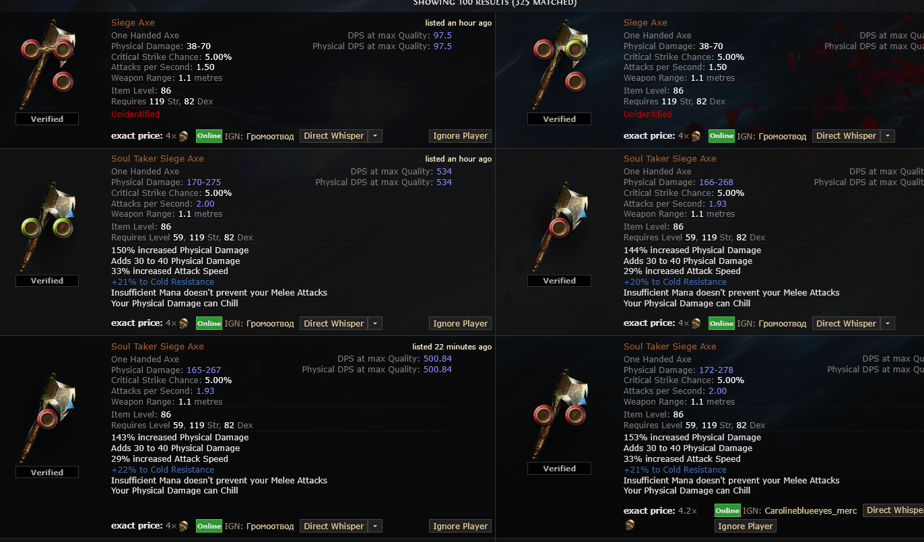Click the green socket on the unidentified Siege Axe
924x542 pixels.
pos(575,48)
